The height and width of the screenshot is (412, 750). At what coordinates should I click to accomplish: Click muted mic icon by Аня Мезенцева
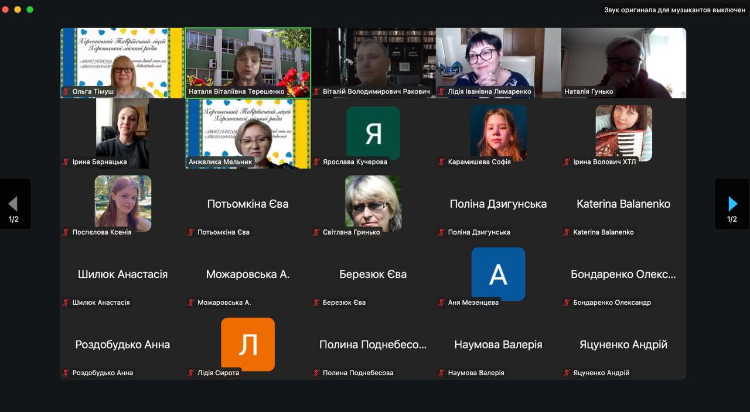point(442,303)
